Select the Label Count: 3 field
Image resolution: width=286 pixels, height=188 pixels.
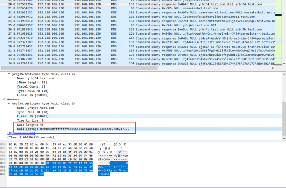(x=31, y=87)
